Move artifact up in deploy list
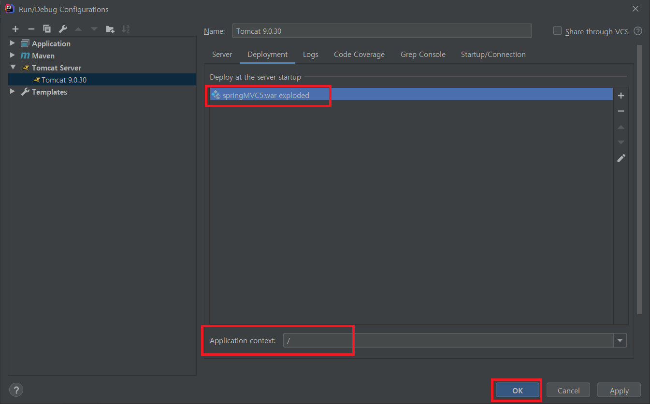650x404 pixels. [x=621, y=127]
